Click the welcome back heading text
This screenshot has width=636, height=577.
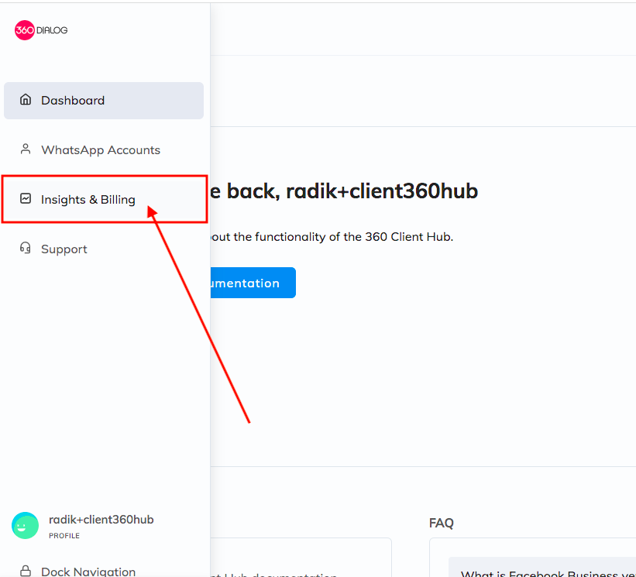[344, 191]
